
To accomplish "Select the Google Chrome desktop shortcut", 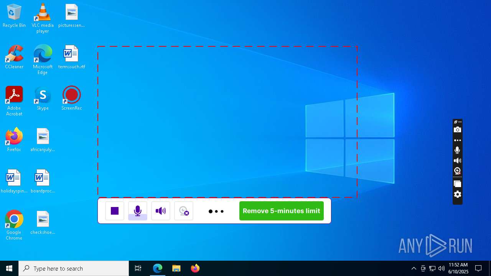I will tap(14, 225).
